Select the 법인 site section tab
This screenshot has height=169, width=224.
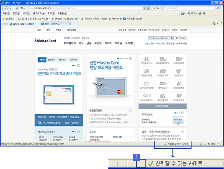pyautogui.click(x=48, y=30)
